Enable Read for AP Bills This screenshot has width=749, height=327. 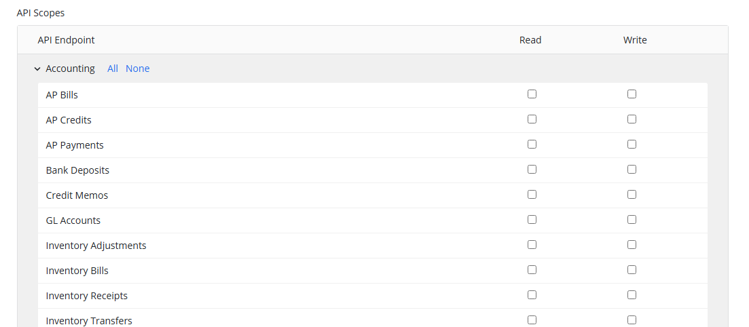click(532, 94)
